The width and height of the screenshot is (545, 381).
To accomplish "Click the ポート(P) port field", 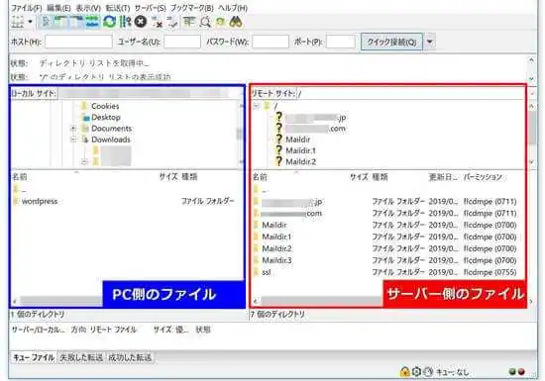I will 341,42.
